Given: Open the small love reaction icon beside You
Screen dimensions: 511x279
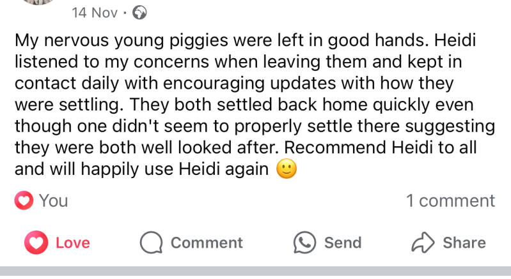Looking at the screenshot, I should [24, 201].
